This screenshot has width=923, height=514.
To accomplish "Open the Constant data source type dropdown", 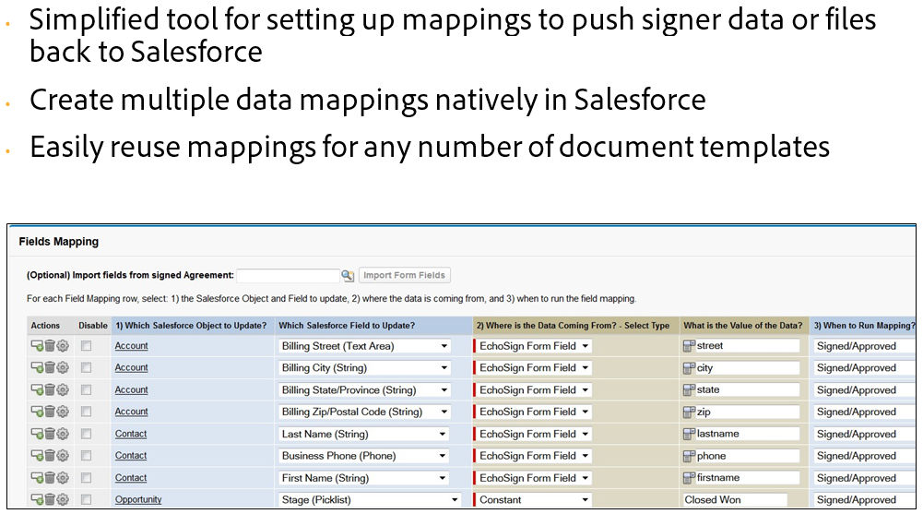I will coord(532,500).
